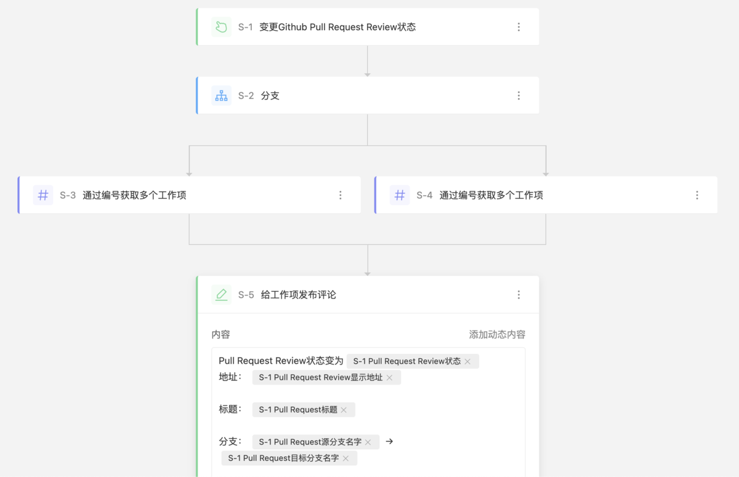Remove the S-1 Pull Request标题 tag
The image size is (739, 477).
click(345, 409)
